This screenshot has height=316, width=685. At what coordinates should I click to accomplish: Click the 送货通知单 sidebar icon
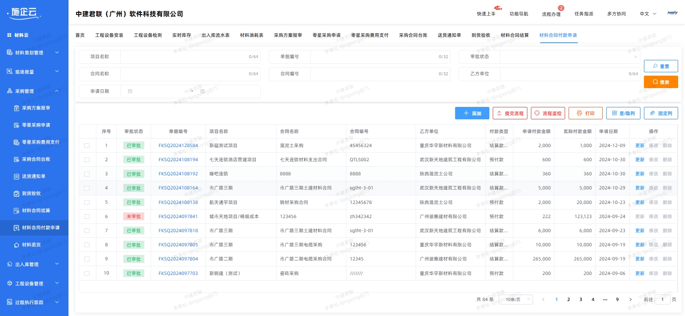[x=16, y=177]
